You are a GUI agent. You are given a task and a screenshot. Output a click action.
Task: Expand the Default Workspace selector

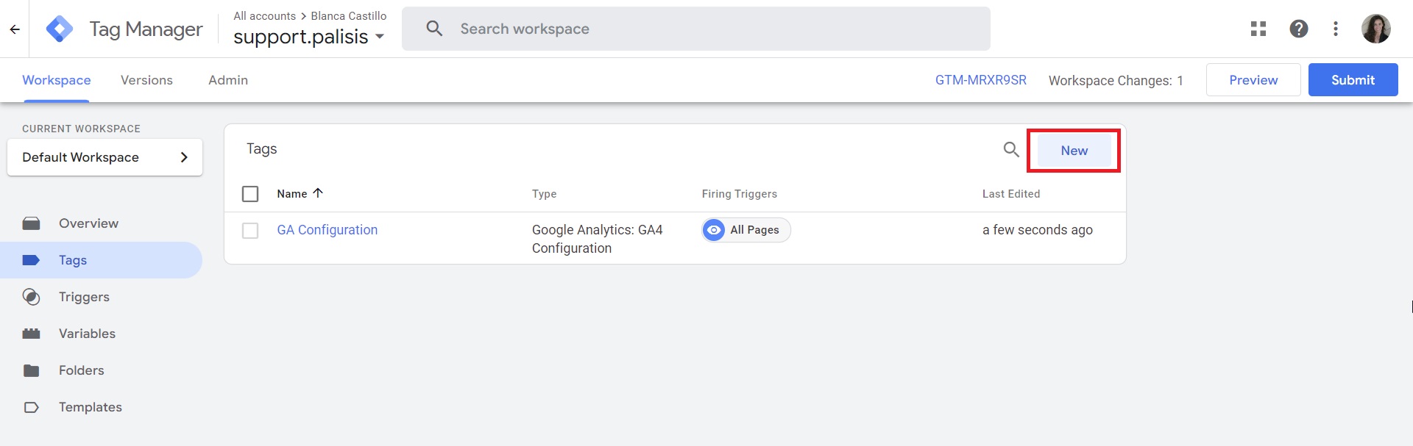[x=105, y=157]
